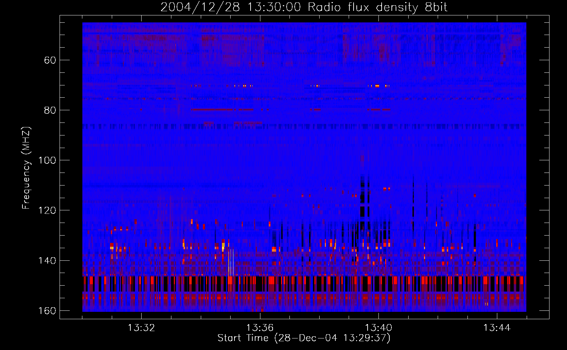Image resolution: width=567 pixels, height=350 pixels.
Task: Click the 80 frequency tick label
Action: 50,110
